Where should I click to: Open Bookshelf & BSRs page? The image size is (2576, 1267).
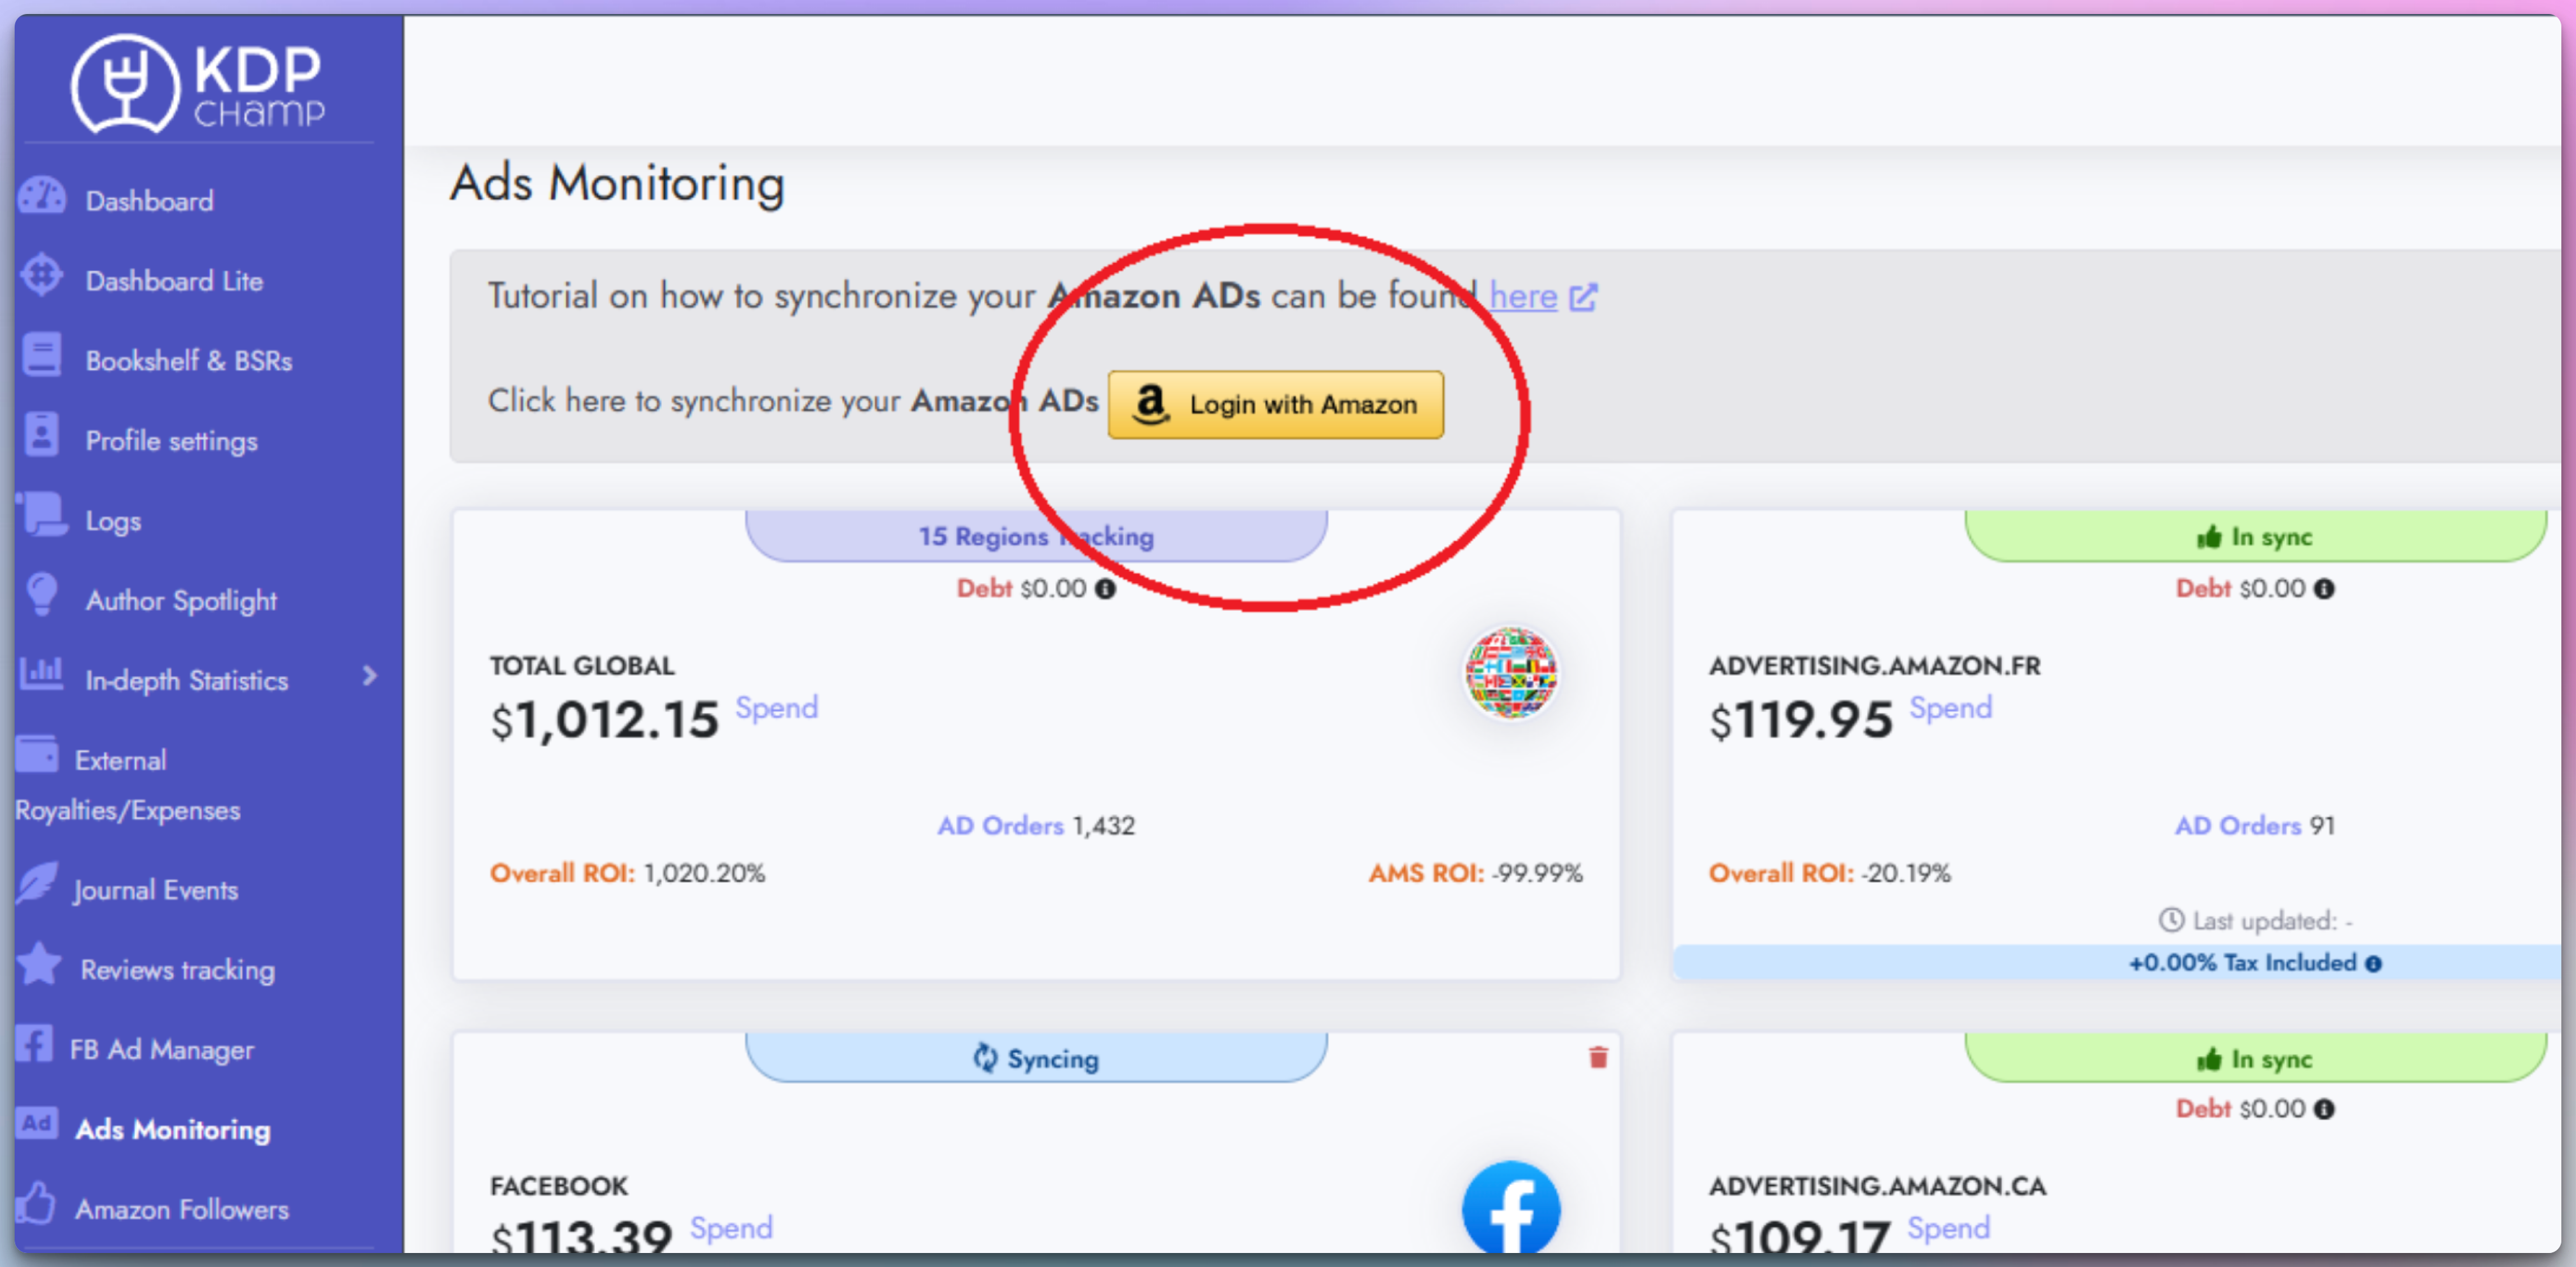(189, 361)
